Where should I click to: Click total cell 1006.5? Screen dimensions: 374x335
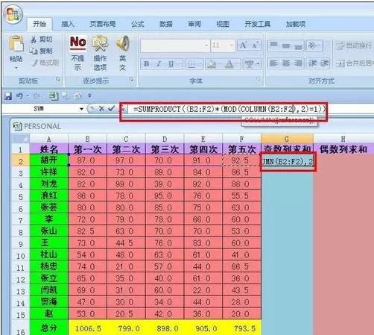point(88,328)
